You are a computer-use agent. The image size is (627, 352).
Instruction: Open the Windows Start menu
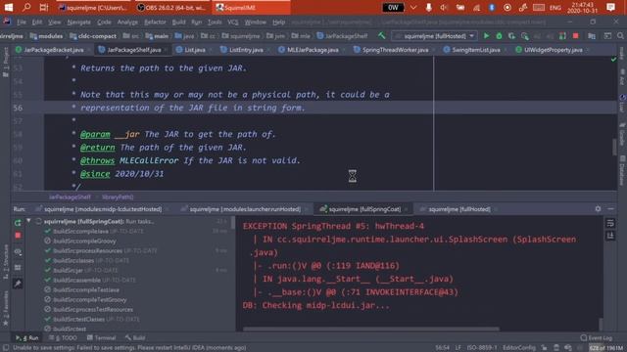pos(9,7)
